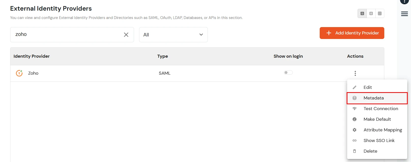This screenshot has width=411, height=162.
Task: Open the hamburger menu icon
Action: [x=404, y=14]
